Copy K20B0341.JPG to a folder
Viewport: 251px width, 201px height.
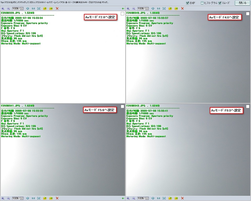click(x=45, y=198)
